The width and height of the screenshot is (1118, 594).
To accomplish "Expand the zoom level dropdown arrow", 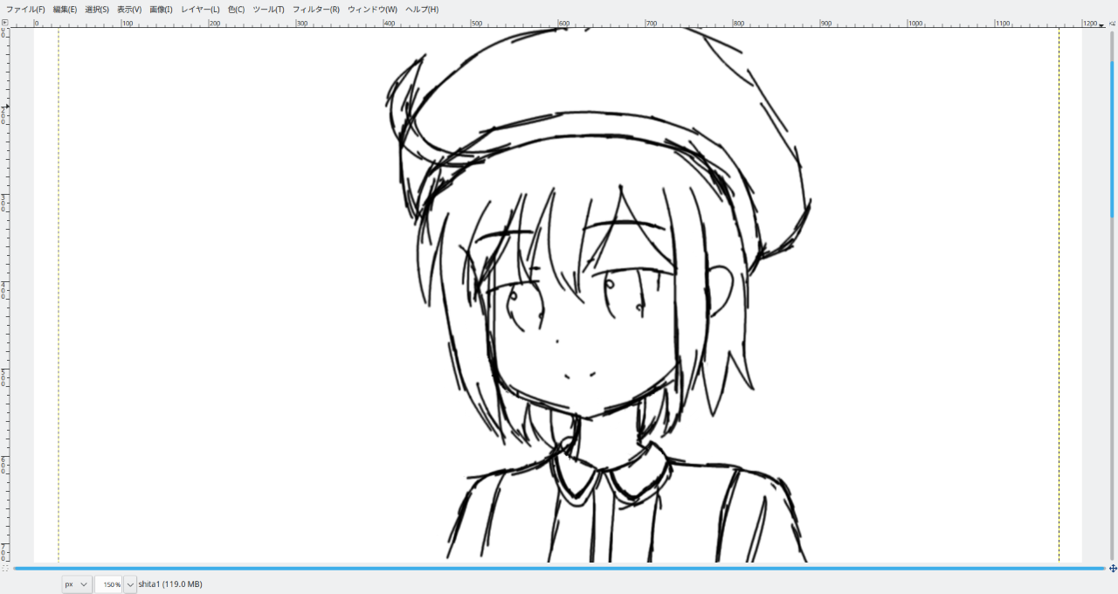I will 130,584.
